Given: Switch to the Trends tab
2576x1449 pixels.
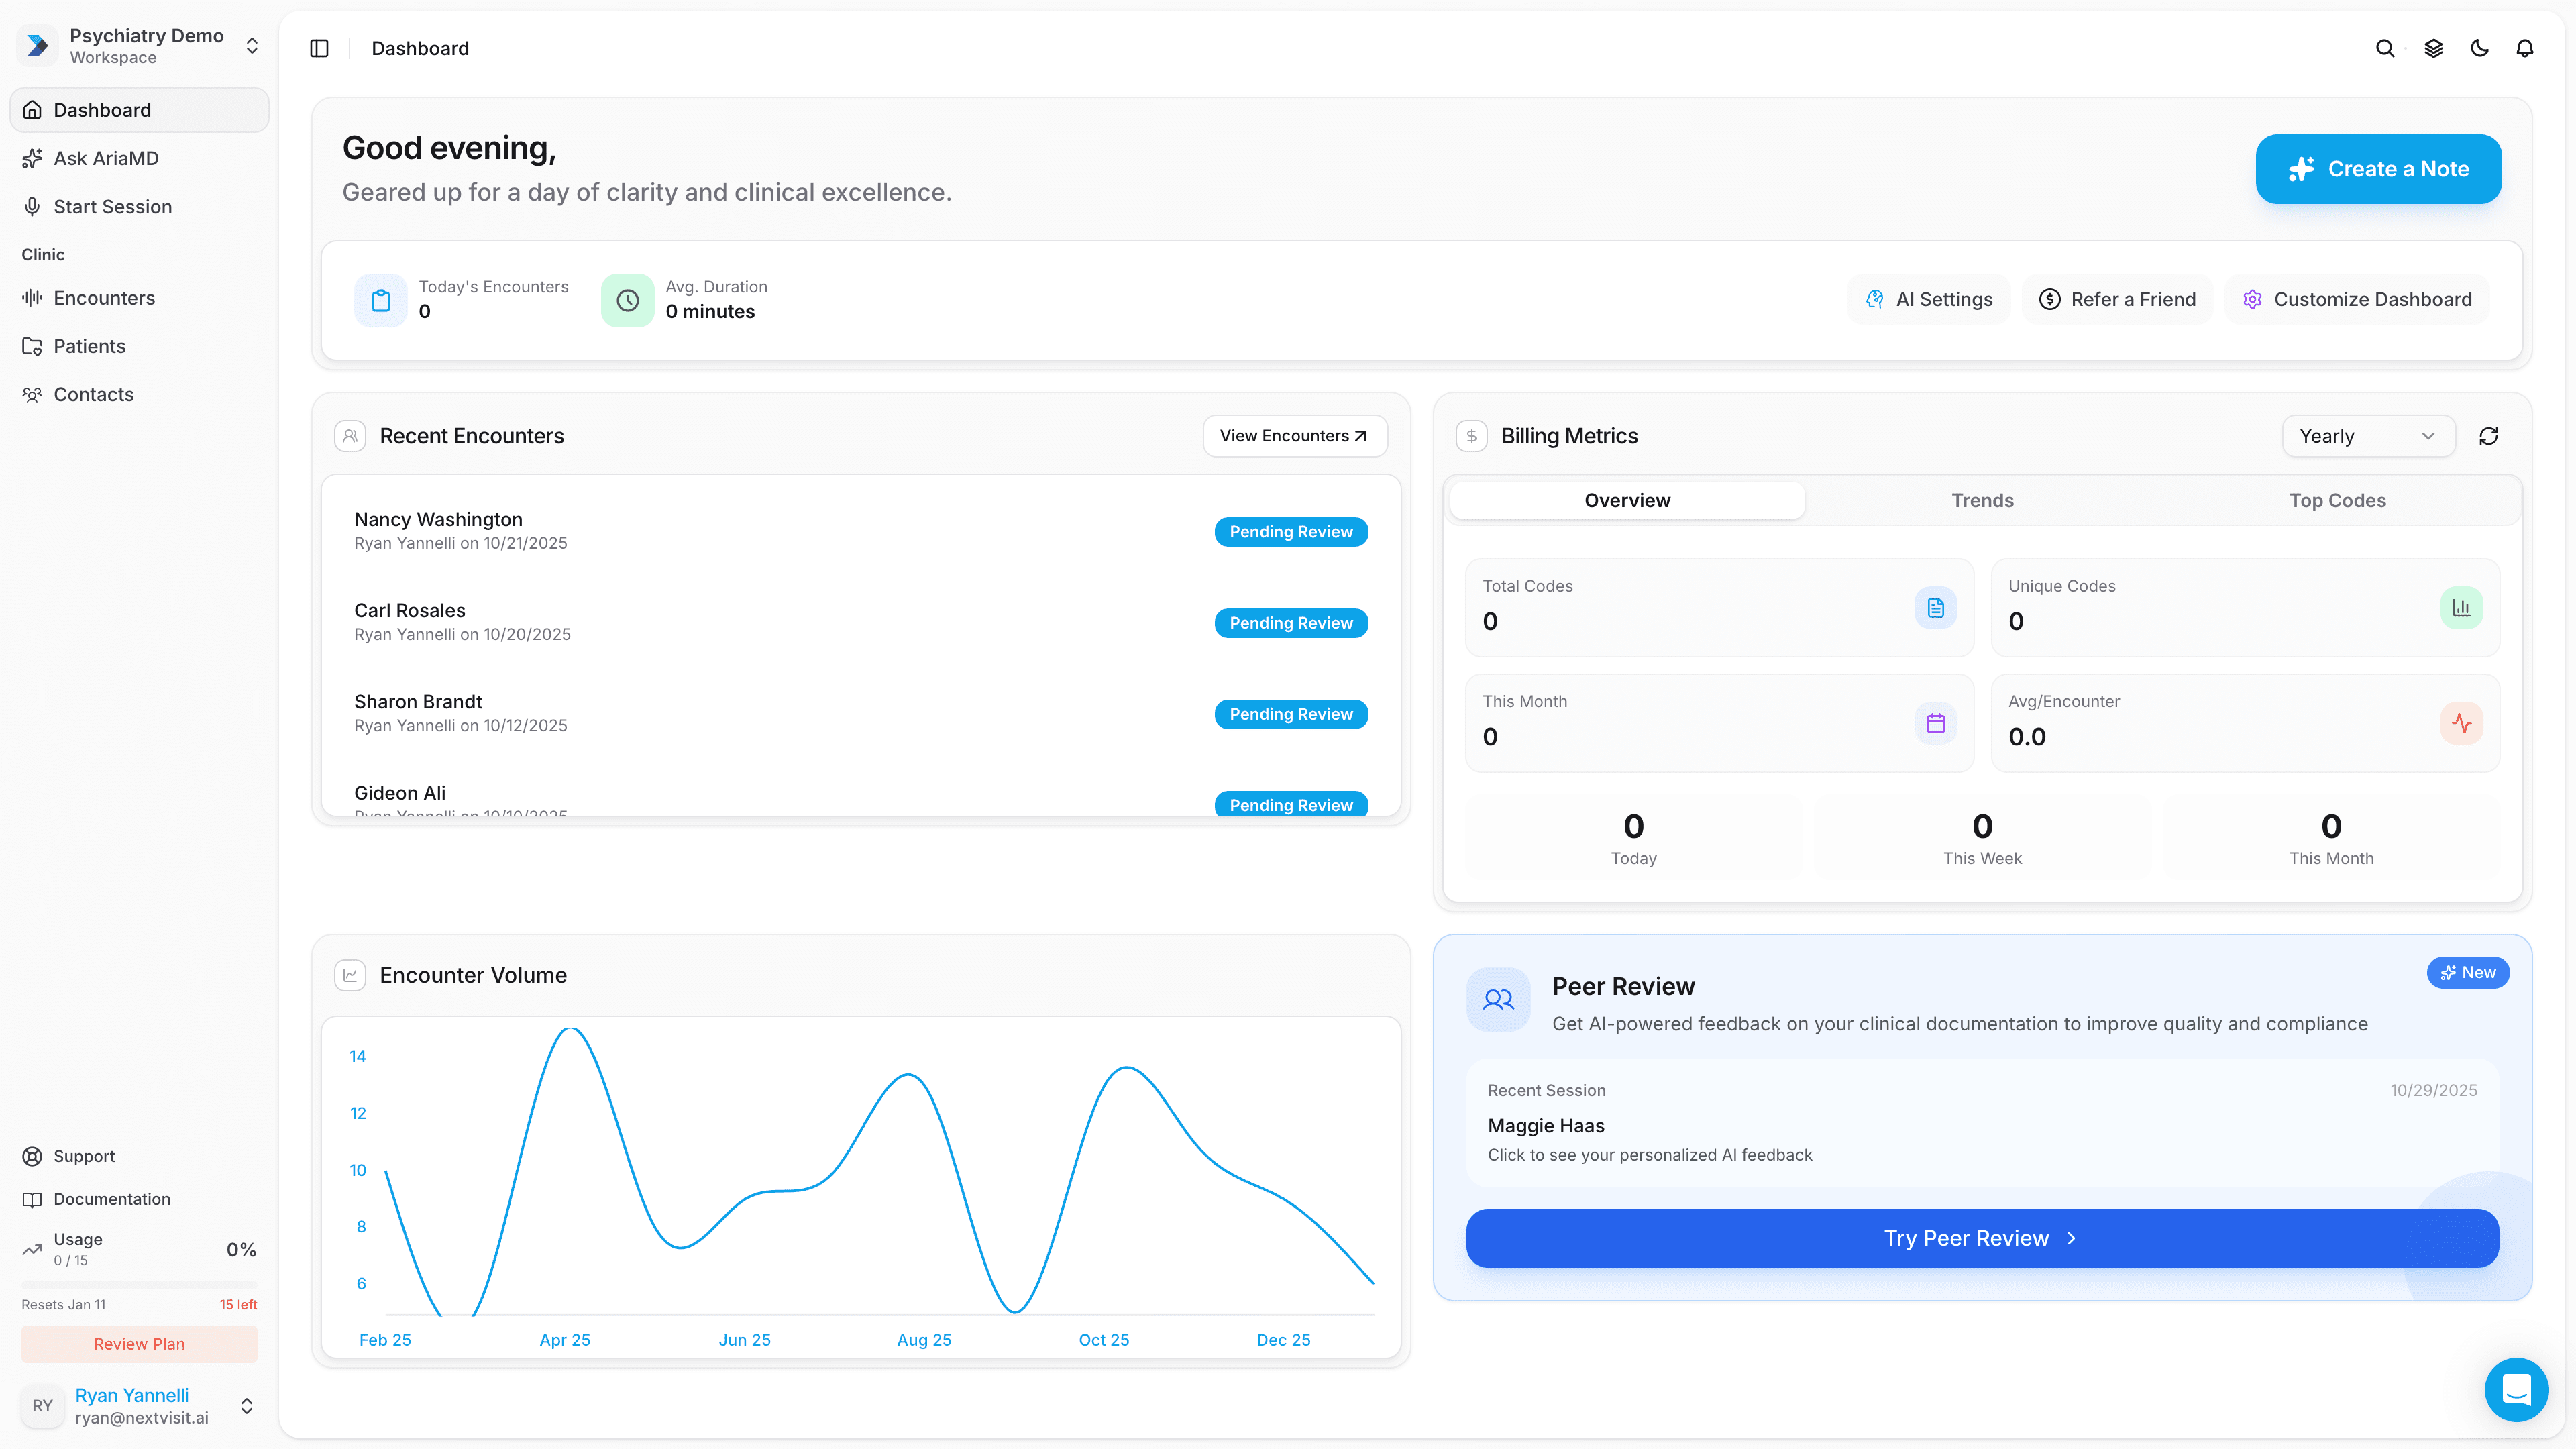Looking at the screenshot, I should (1982, 500).
